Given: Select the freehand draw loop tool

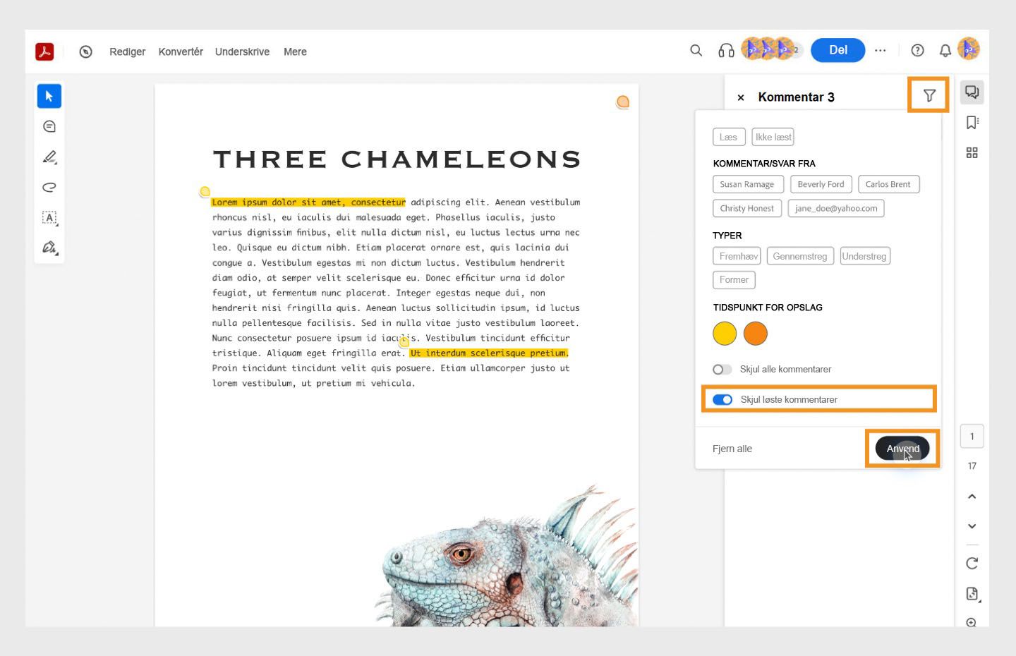Looking at the screenshot, I should [49, 187].
